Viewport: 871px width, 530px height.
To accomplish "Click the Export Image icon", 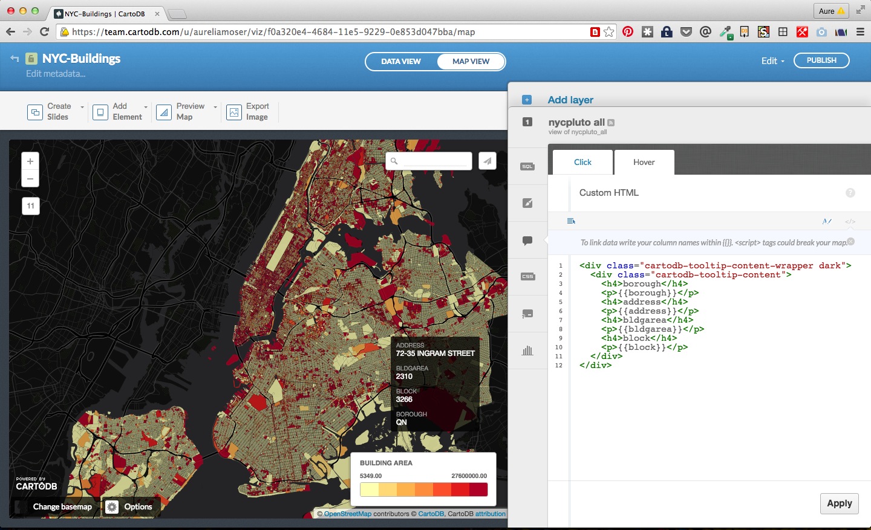I will 234,112.
